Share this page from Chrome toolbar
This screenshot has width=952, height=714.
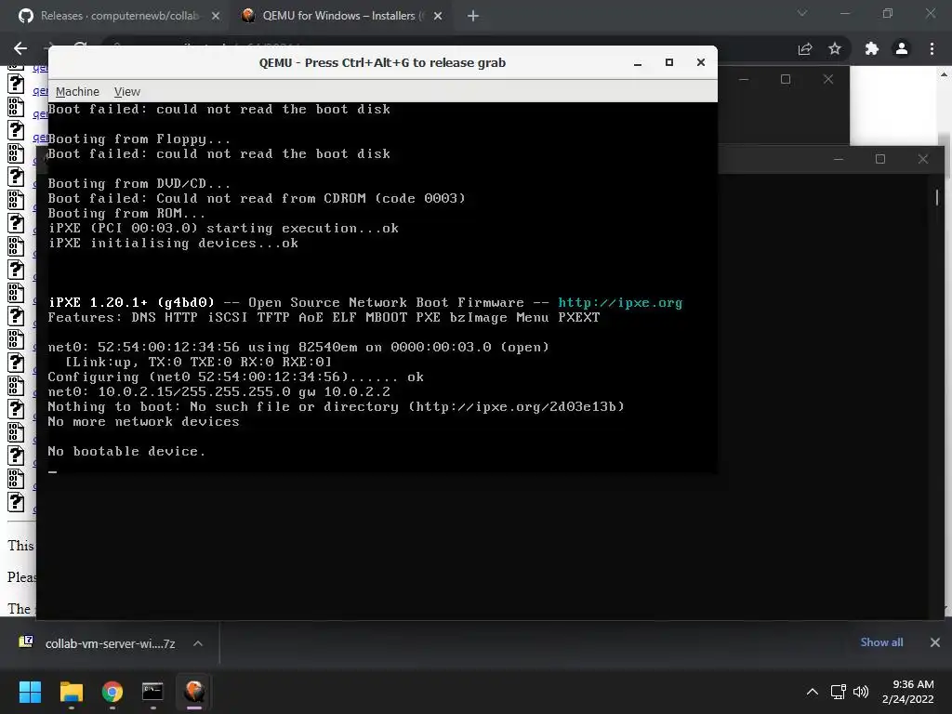pos(805,48)
